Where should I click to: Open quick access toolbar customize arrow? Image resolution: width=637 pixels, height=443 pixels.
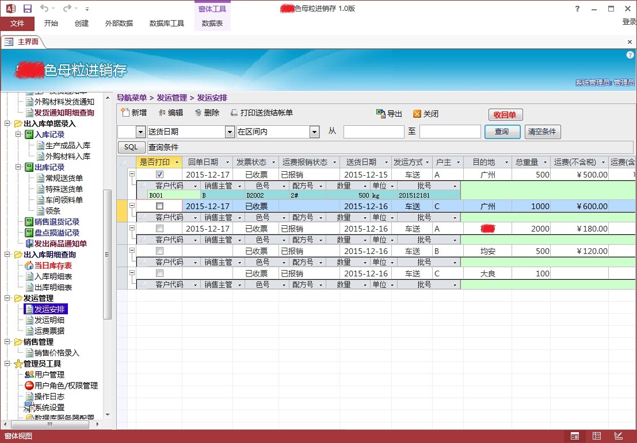(x=87, y=9)
